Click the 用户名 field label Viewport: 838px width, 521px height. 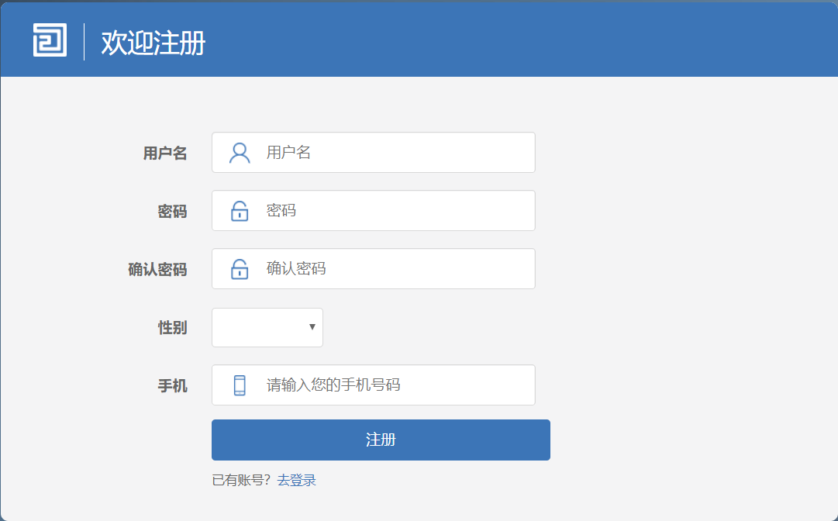(x=165, y=154)
